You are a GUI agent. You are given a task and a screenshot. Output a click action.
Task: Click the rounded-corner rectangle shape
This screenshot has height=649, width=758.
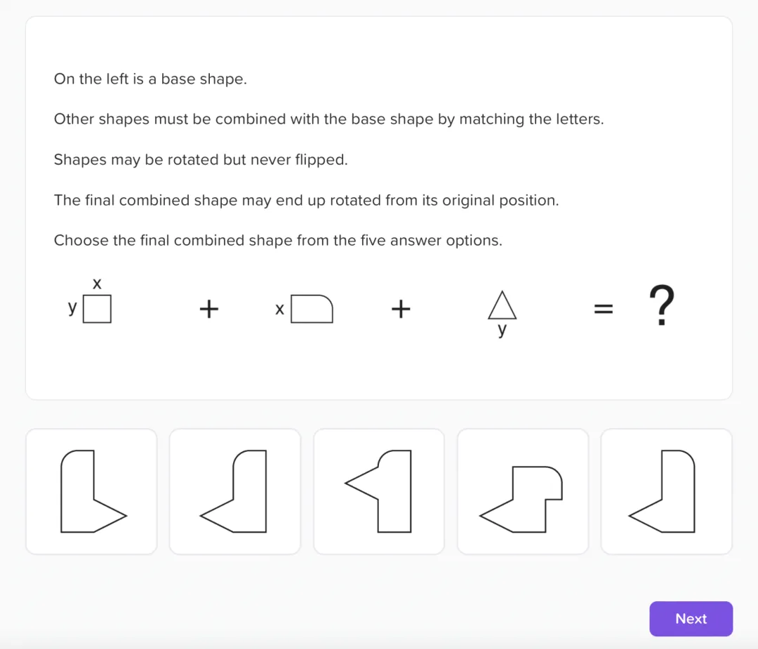pos(312,309)
